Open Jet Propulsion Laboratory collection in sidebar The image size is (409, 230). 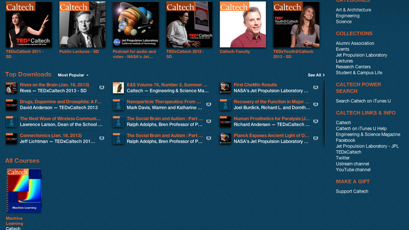click(x=362, y=55)
